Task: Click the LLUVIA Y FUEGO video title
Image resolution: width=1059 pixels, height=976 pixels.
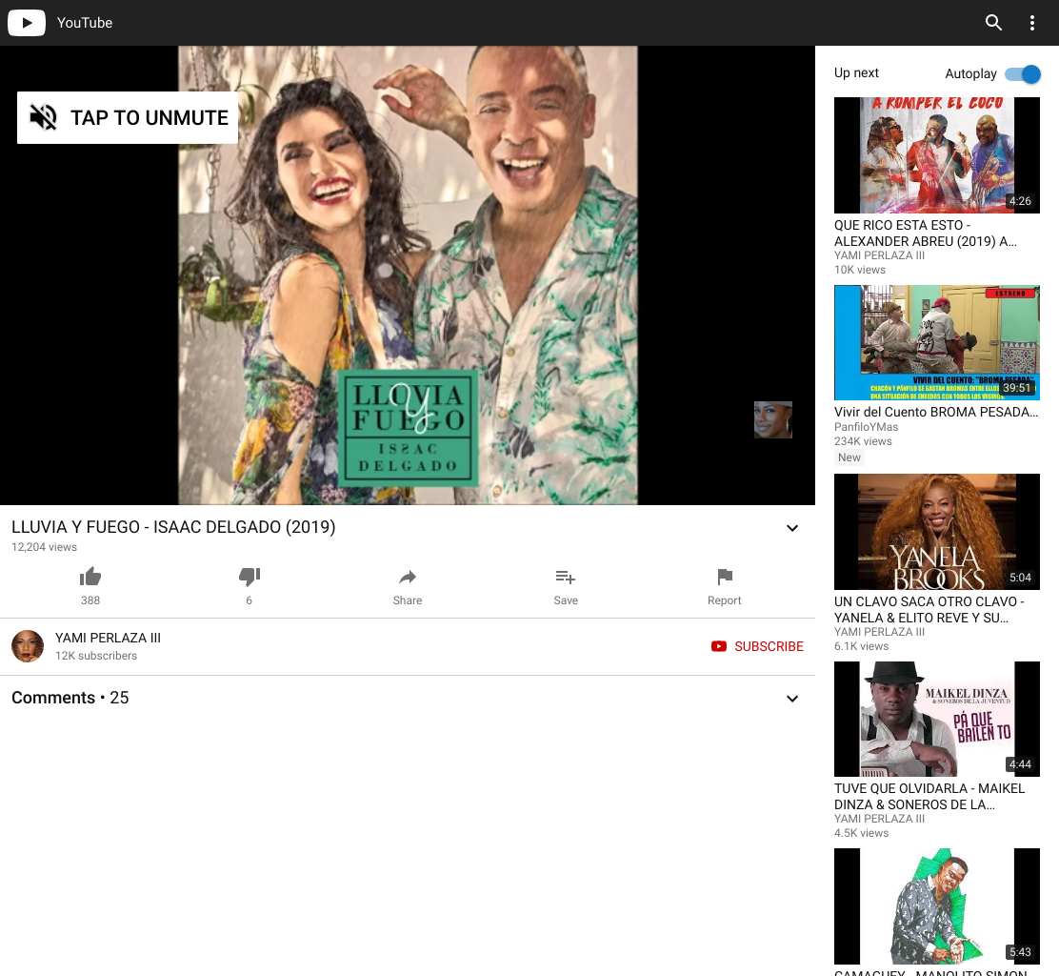Action: 173,526
